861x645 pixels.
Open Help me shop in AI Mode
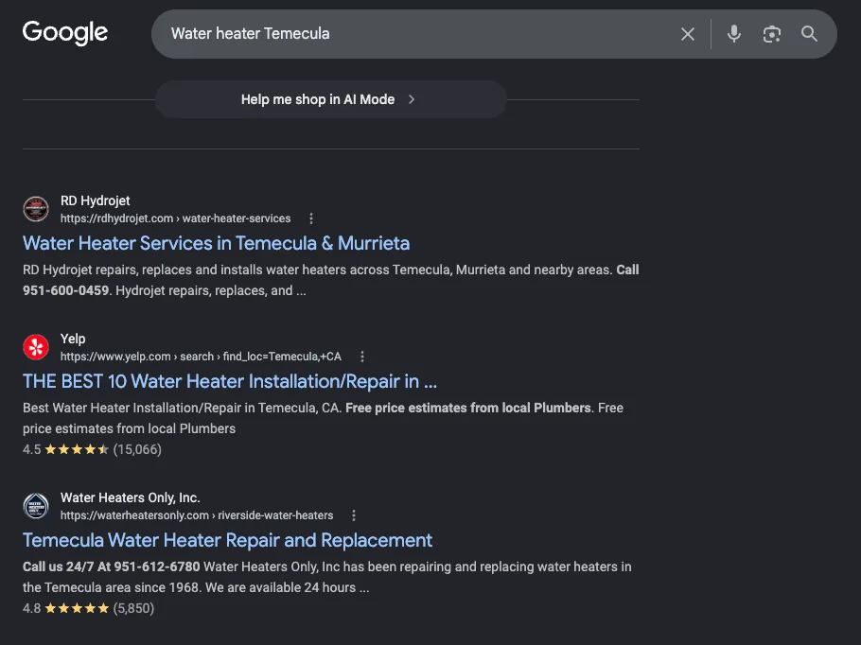[x=330, y=99]
